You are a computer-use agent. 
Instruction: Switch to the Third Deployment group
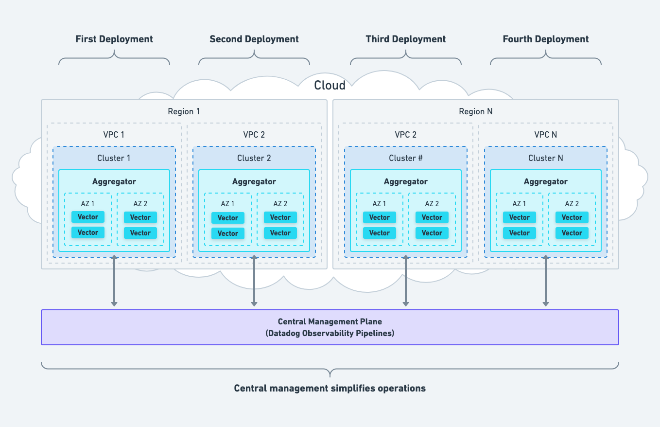(406, 39)
